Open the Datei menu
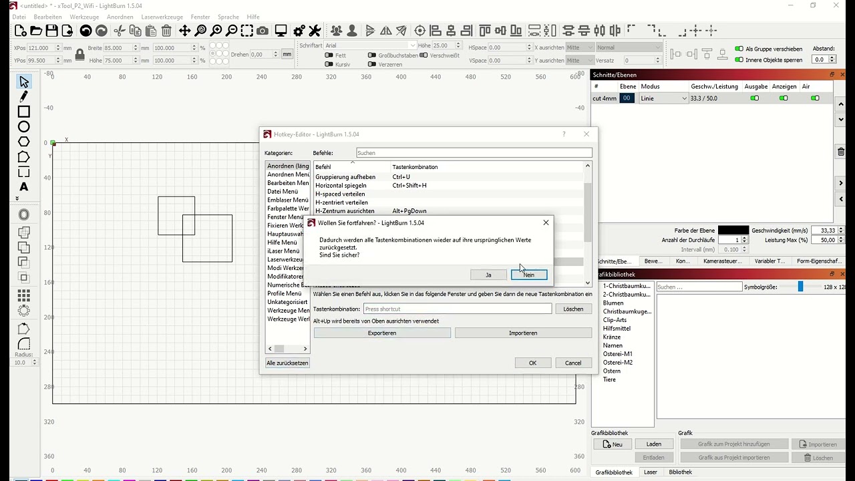The width and height of the screenshot is (855, 481). pyautogui.click(x=19, y=17)
